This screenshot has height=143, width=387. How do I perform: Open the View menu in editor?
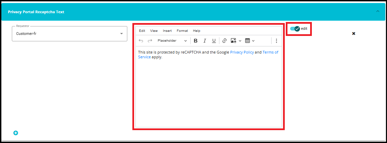[154, 31]
